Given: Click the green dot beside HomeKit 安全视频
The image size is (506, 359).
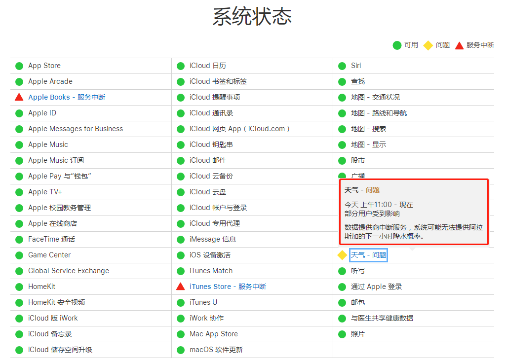Looking at the screenshot, I should (x=19, y=303).
